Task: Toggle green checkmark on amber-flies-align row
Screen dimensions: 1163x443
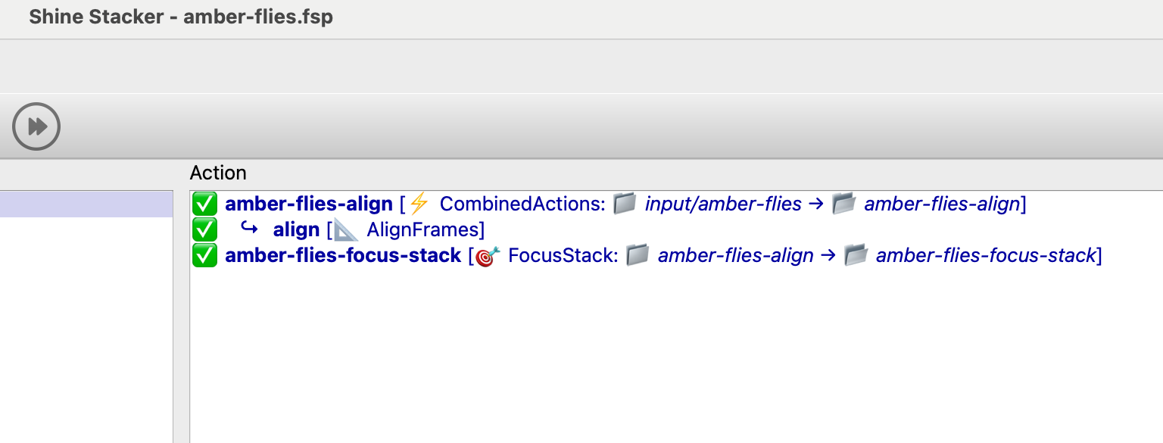Action: (204, 204)
